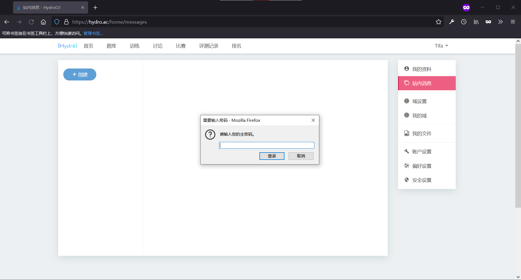Click the shield icon beside 安全设置

coord(407,180)
